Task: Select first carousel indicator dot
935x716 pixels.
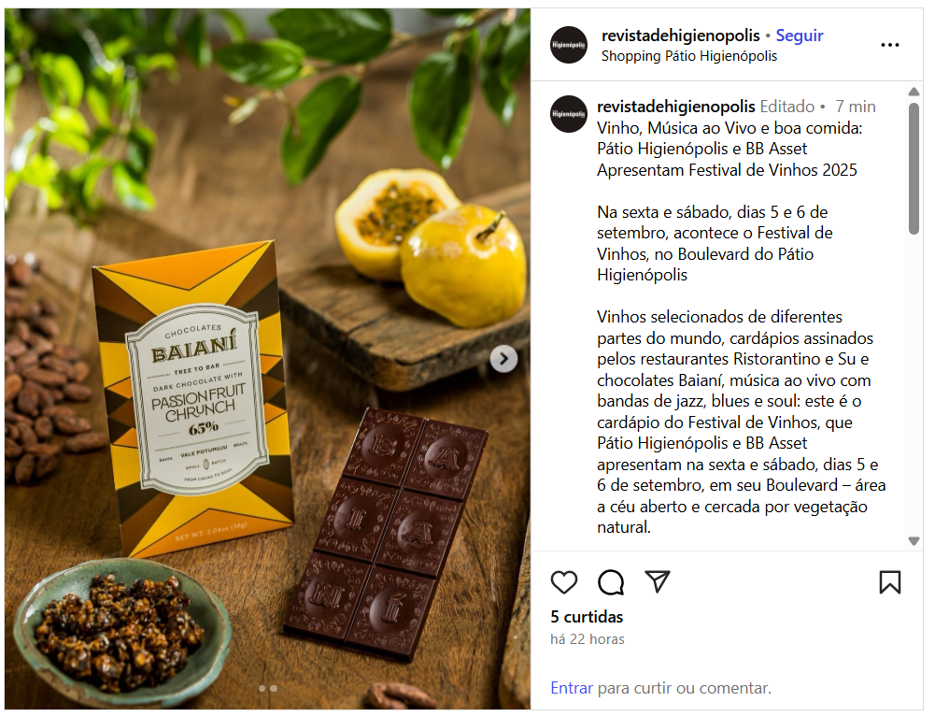Action: tap(262, 688)
